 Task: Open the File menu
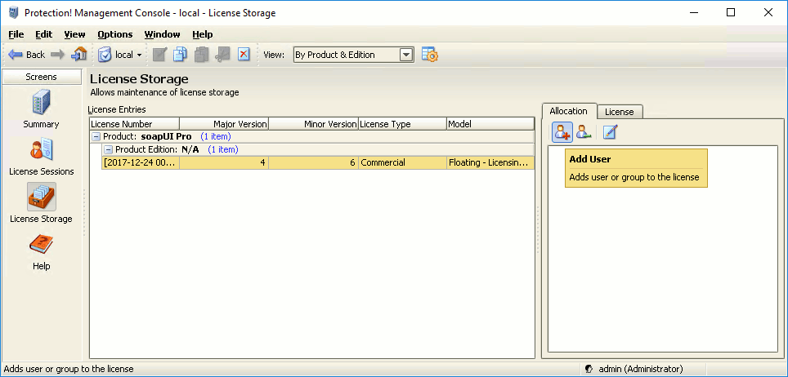tap(16, 34)
